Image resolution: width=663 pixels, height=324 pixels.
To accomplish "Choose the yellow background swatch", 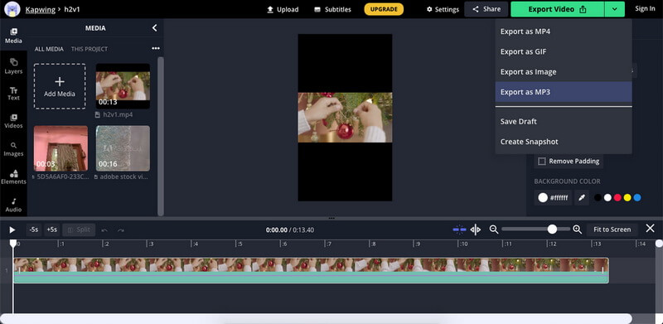I will click(627, 197).
